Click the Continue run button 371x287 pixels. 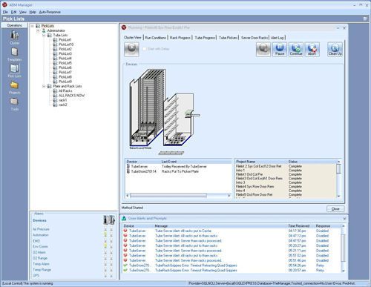point(296,49)
